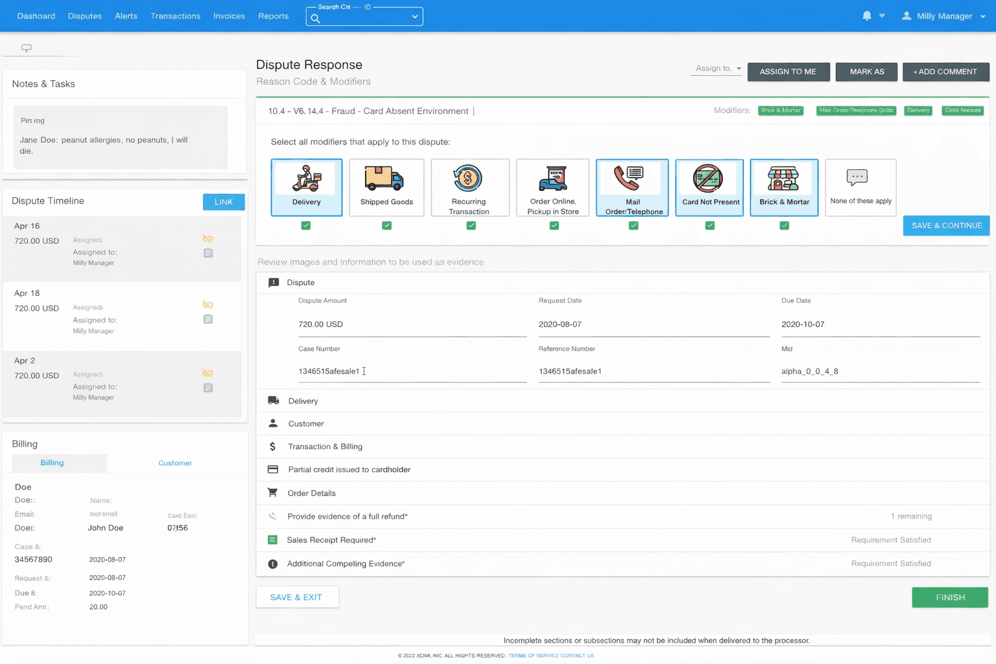
Task: Click the LINK button in Dispute Timeline
Action: point(224,202)
